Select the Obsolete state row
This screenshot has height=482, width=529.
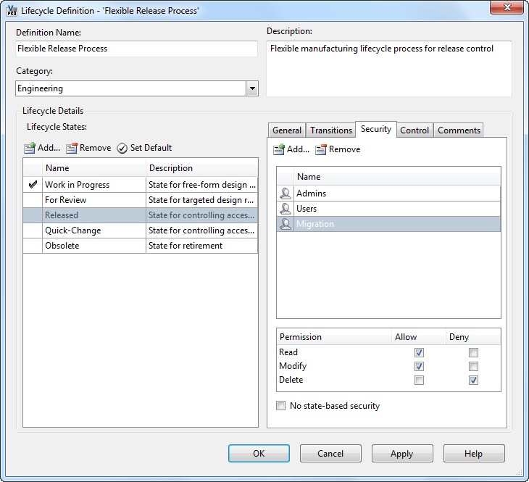(140, 246)
